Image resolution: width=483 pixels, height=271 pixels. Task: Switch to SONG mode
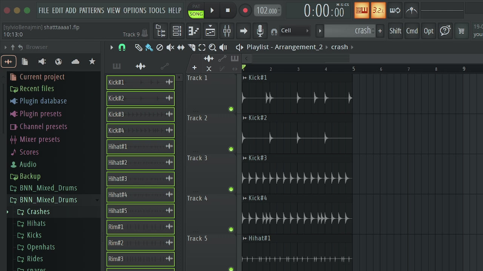pyautogui.click(x=196, y=14)
